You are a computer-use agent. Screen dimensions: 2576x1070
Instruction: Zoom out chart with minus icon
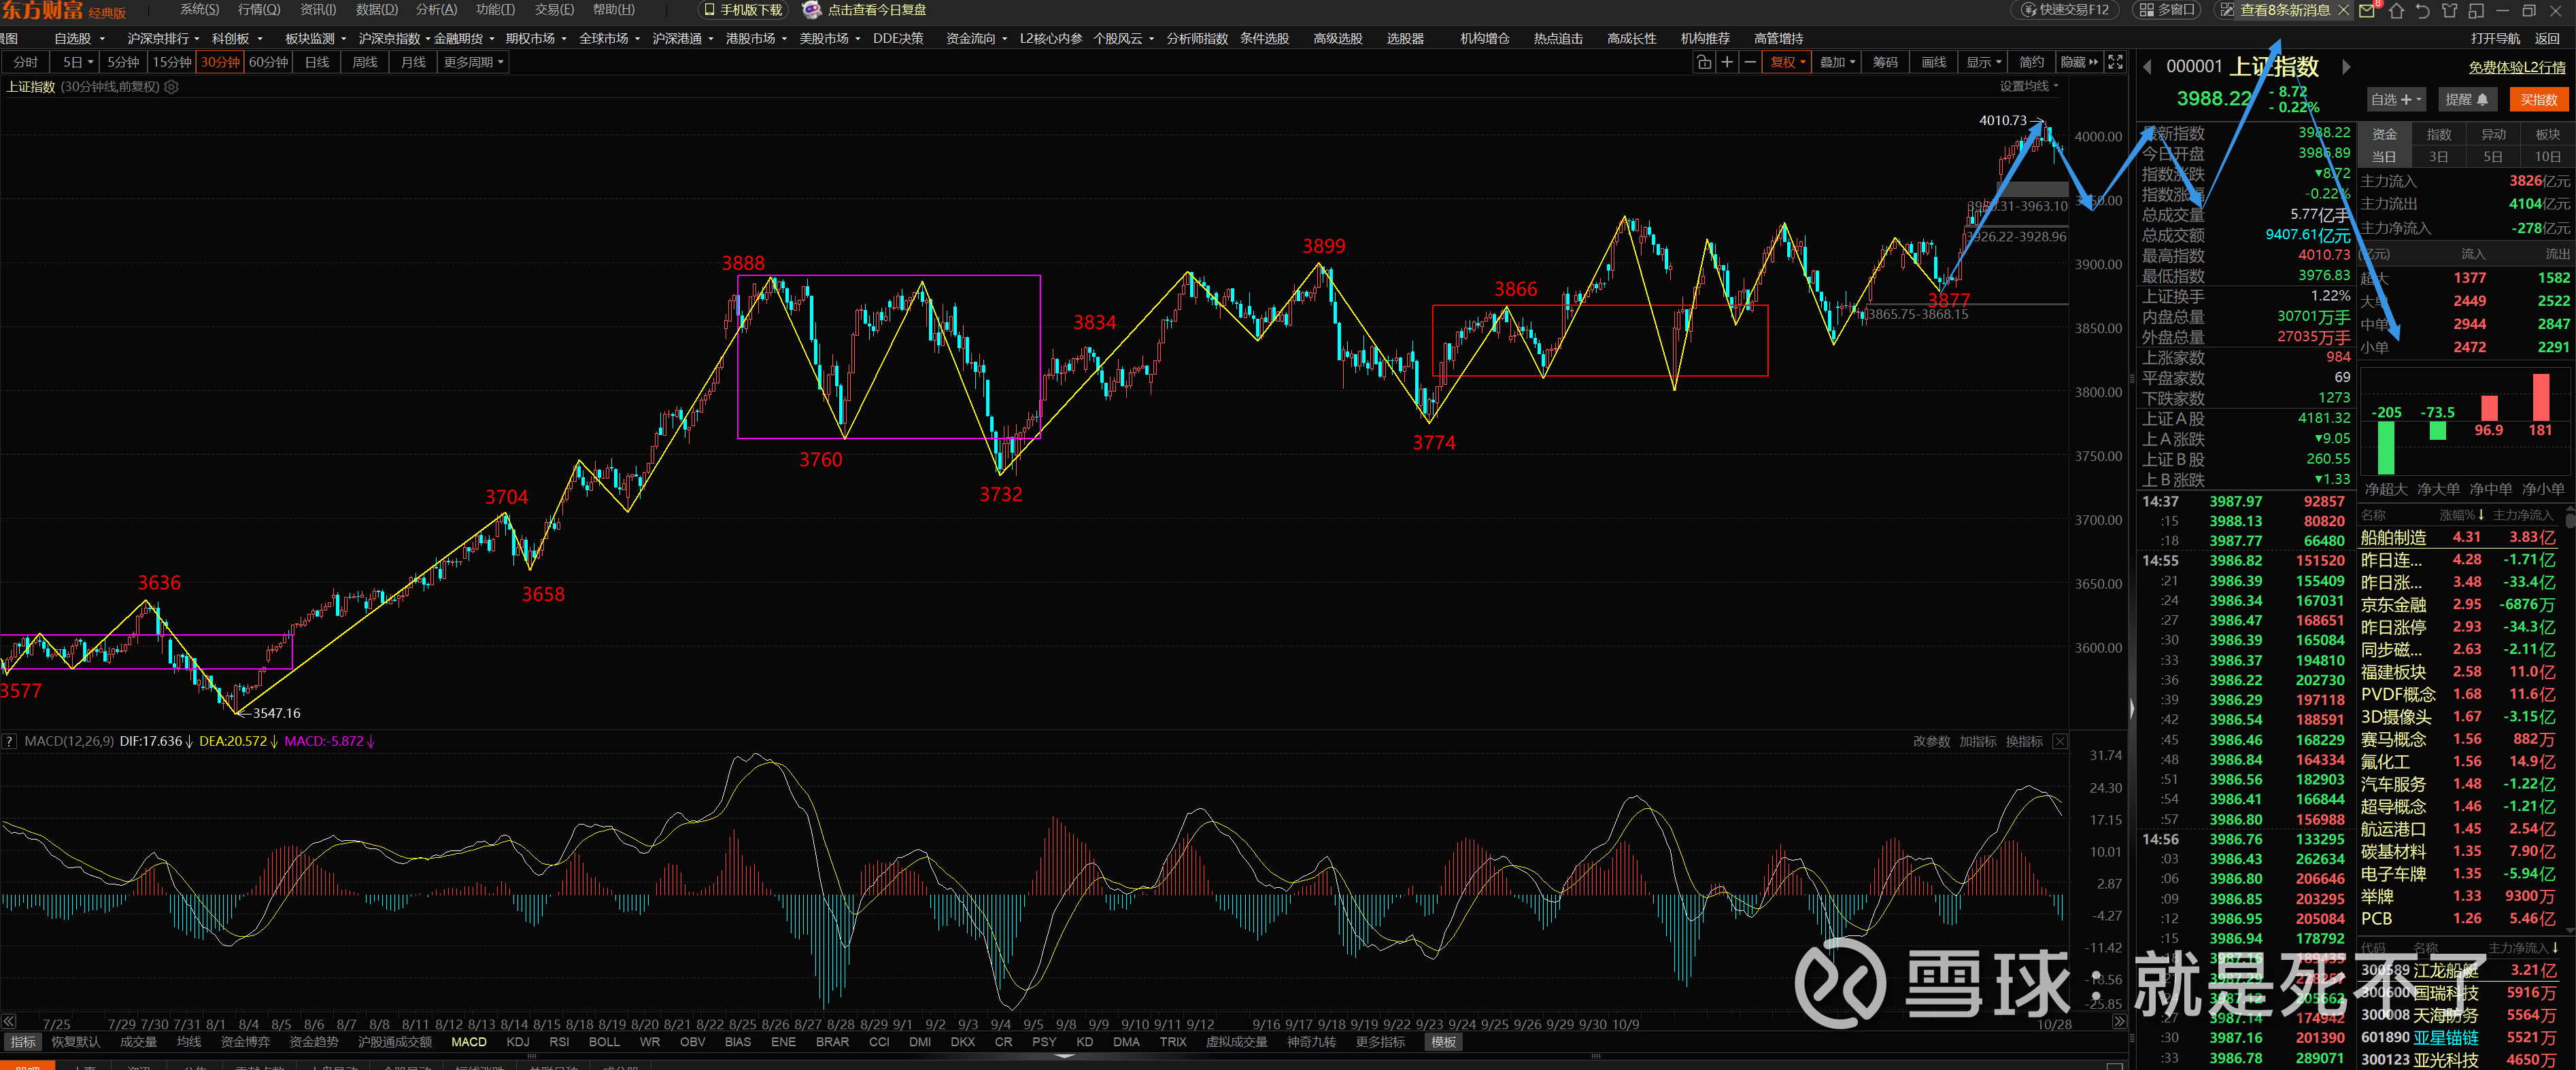[x=1750, y=62]
